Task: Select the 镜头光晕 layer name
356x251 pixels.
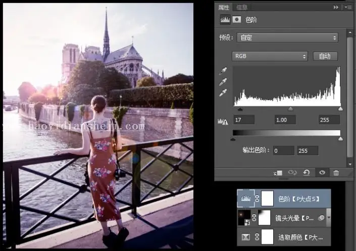Action: click(294, 218)
